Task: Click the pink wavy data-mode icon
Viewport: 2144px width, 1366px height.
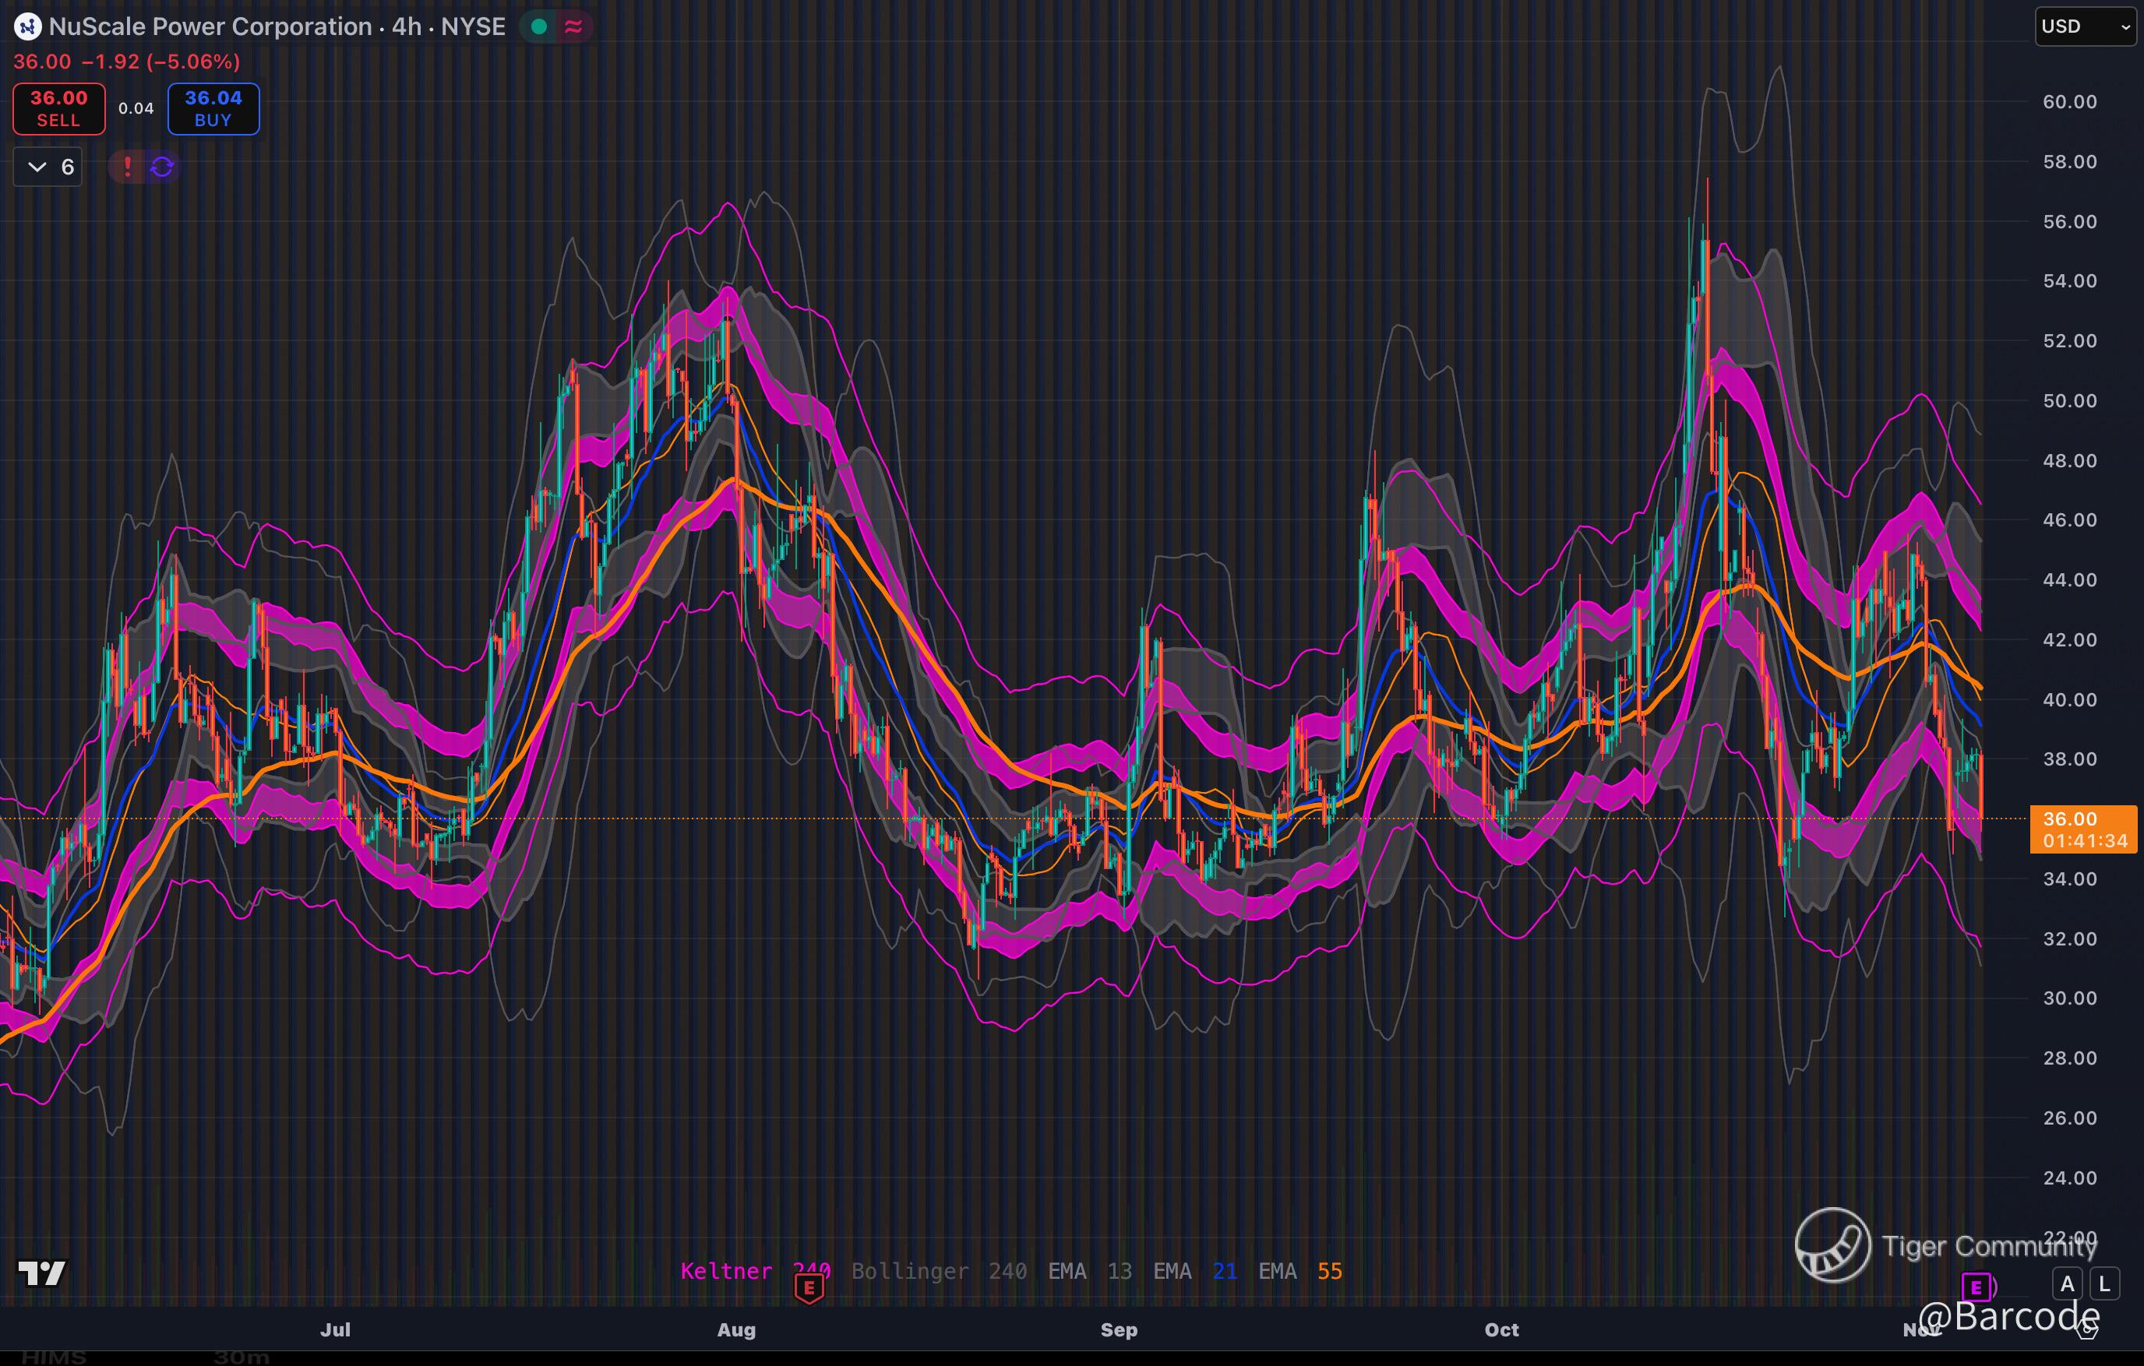Action: (x=573, y=26)
